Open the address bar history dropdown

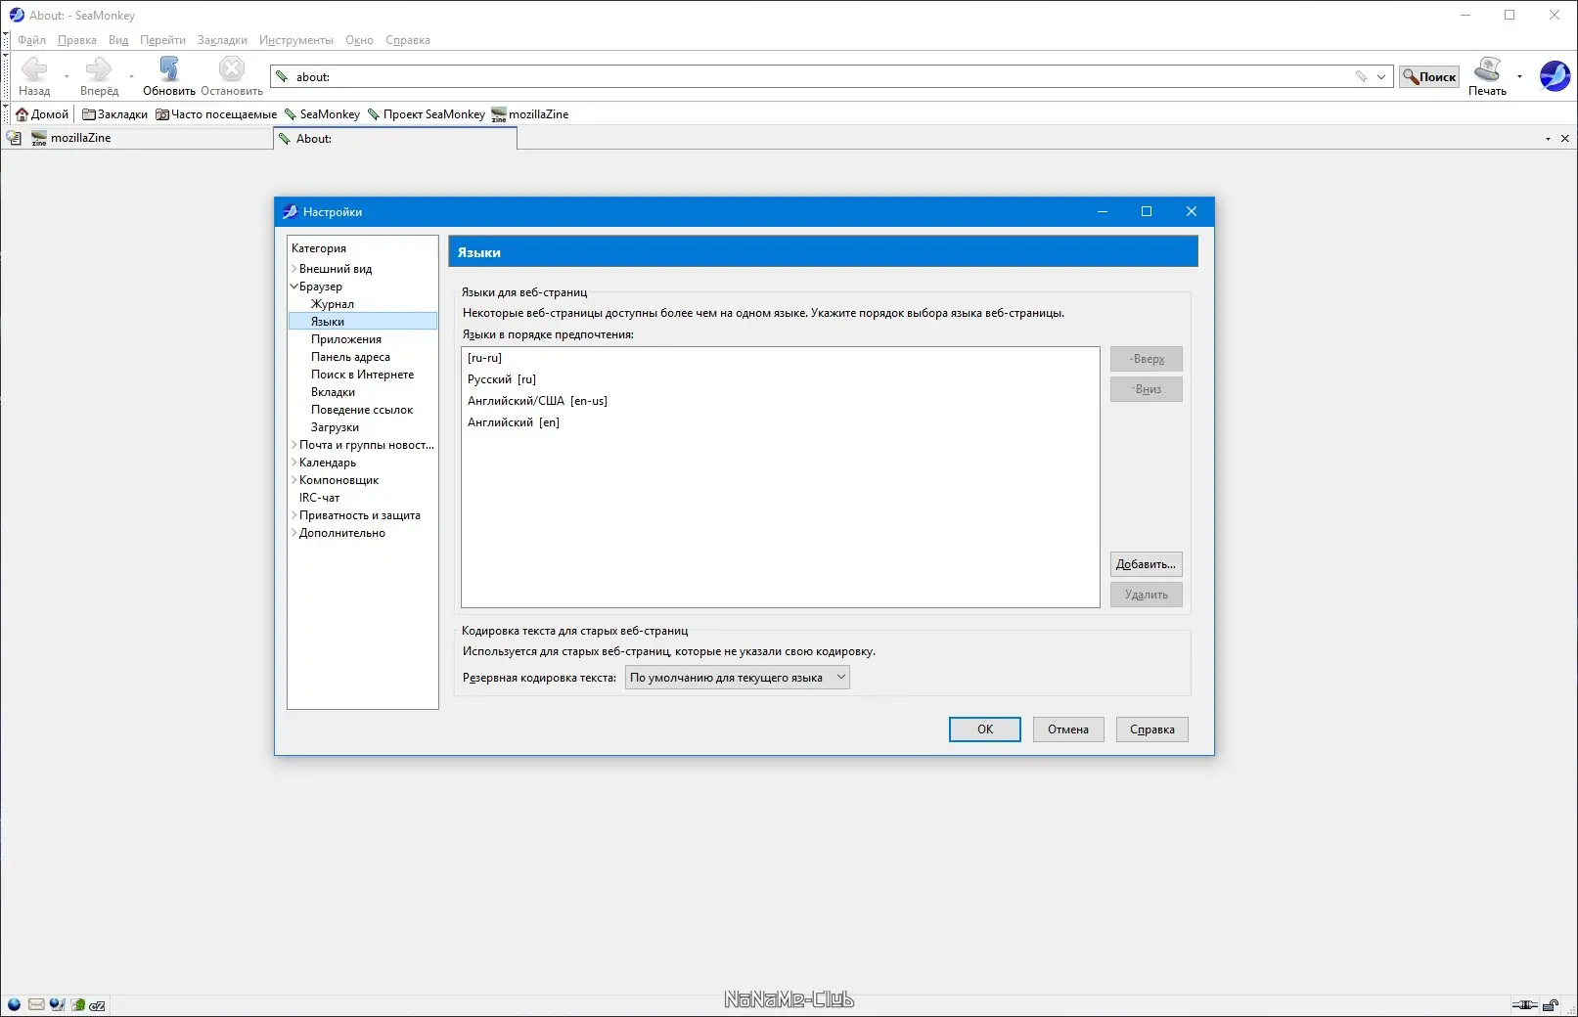(1381, 76)
